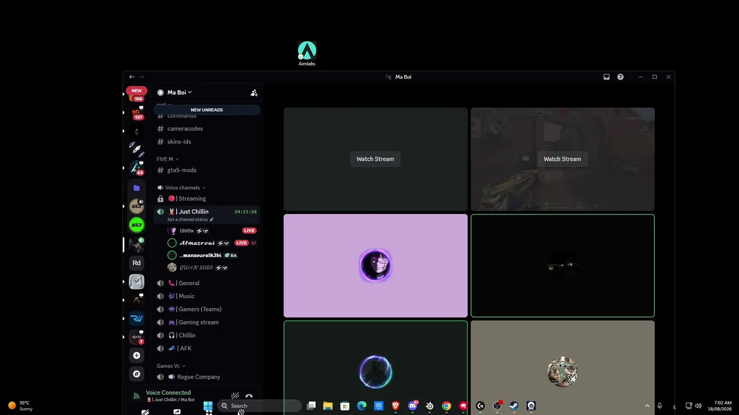The height and width of the screenshot is (415, 739).
Task: Open the server with 63 mentions badge
Action: (137, 168)
